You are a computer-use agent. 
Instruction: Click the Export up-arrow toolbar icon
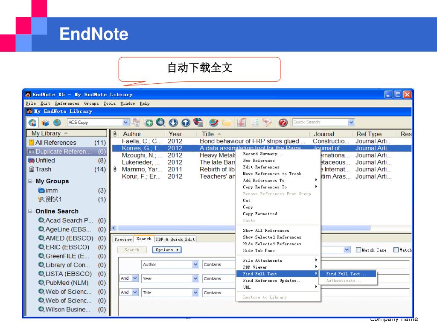click(186, 123)
